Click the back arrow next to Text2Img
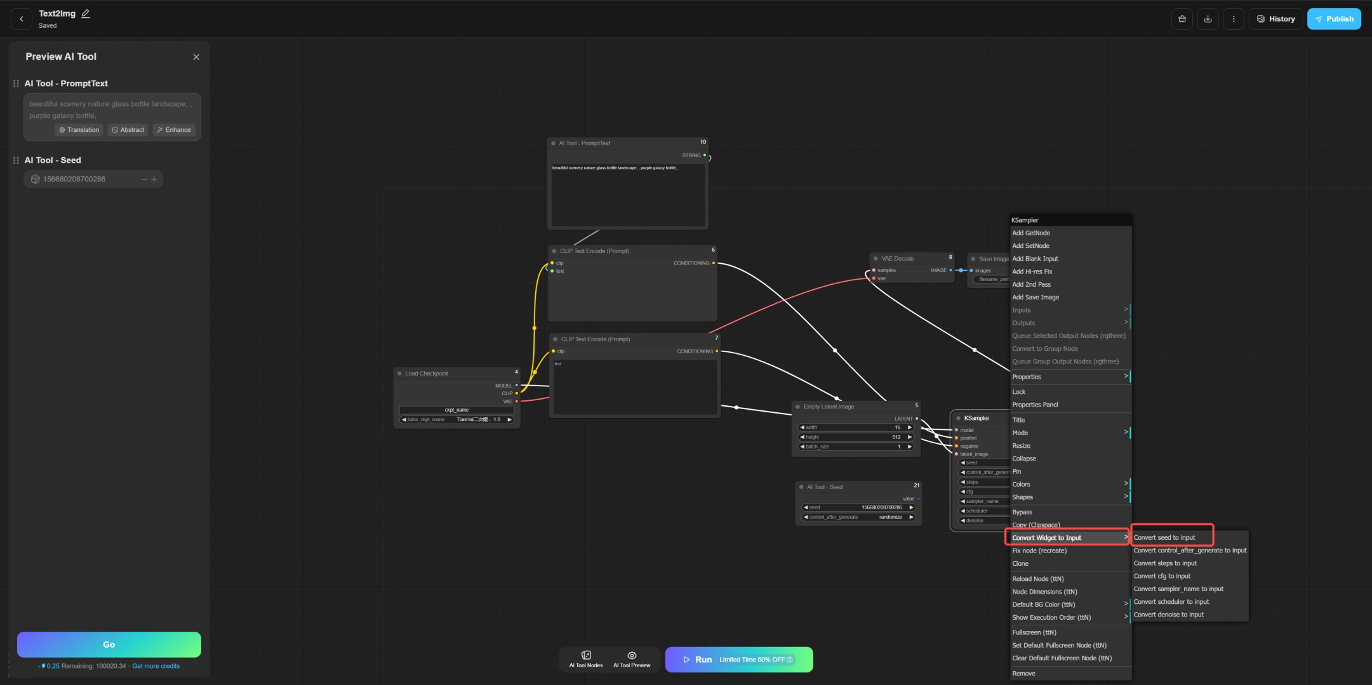The height and width of the screenshot is (685, 1372). [22, 19]
